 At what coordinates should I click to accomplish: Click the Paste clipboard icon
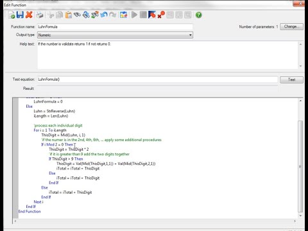(x=68, y=15)
